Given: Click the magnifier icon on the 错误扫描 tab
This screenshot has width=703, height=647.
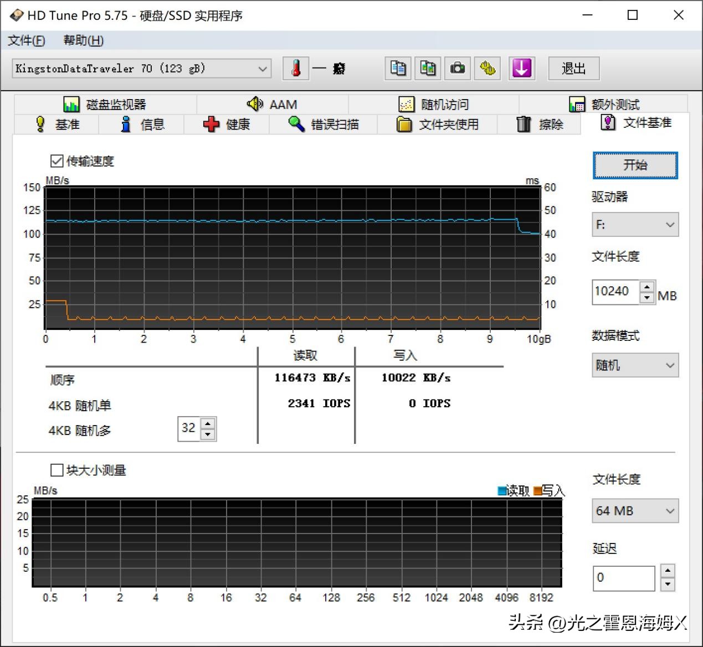Looking at the screenshot, I should click(x=297, y=124).
